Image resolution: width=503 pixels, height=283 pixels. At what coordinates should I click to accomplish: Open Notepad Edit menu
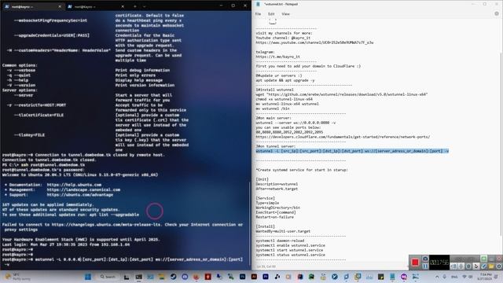click(271, 14)
